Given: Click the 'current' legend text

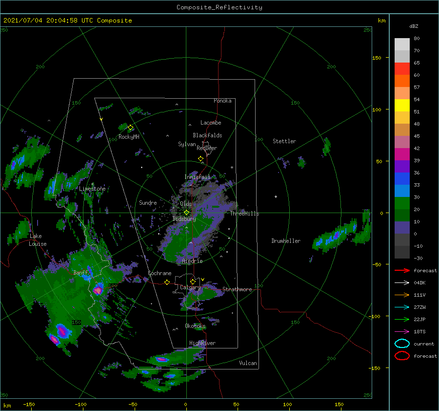Looking at the screenshot, I should tap(424, 344).
